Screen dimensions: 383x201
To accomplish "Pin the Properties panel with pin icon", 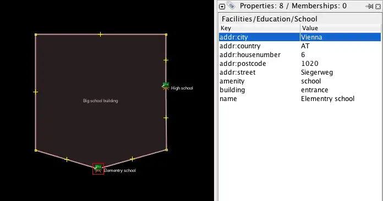I will [x=369, y=7].
